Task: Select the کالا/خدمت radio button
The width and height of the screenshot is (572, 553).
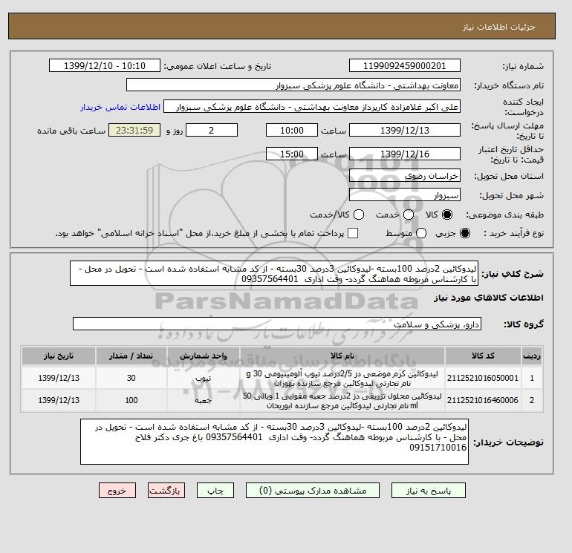Action: [x=359, y=215]
